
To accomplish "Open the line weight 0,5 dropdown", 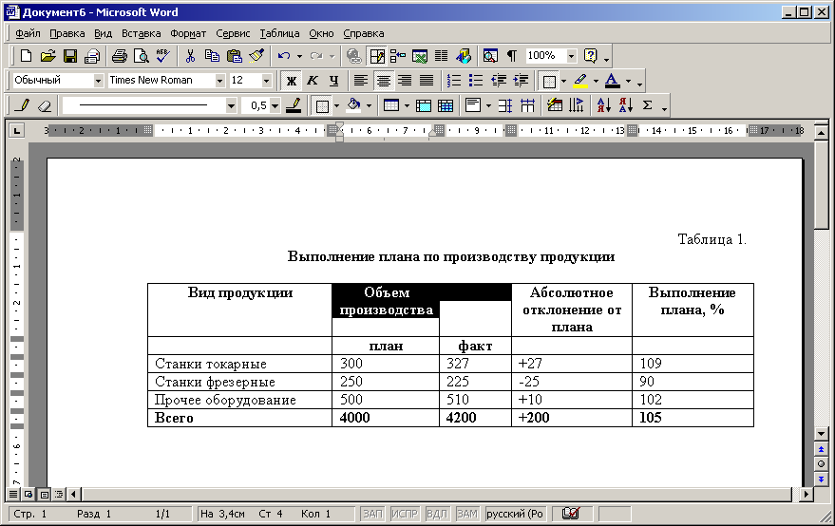I will pos(275,105).
